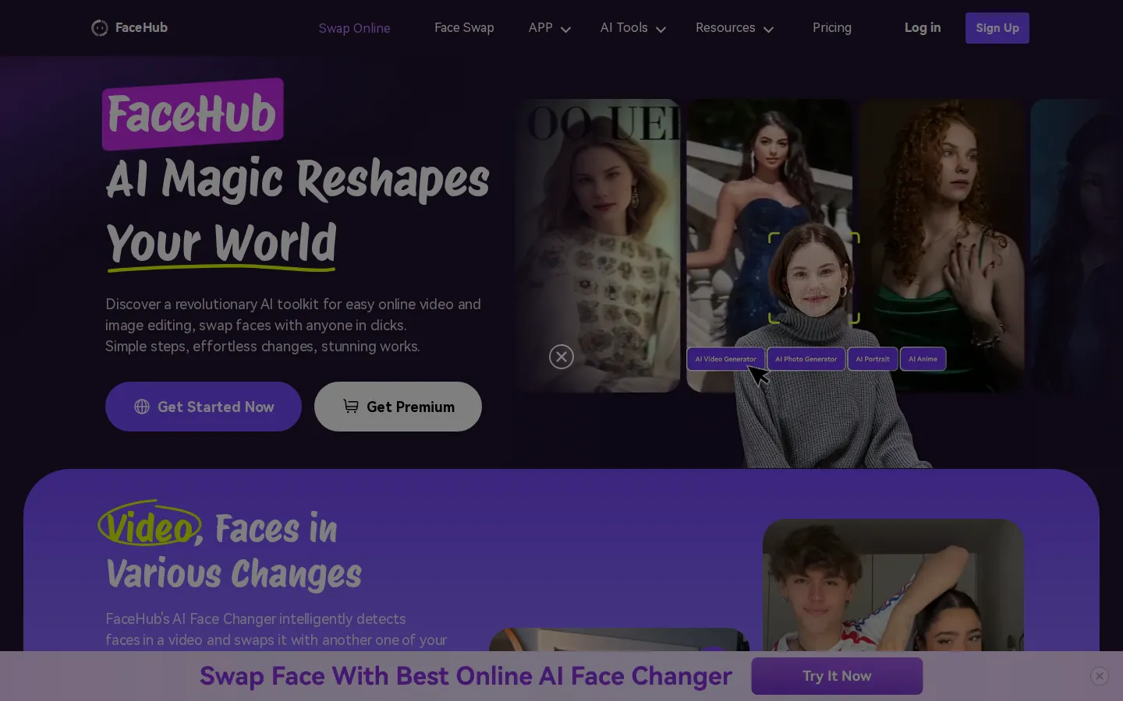Select the AI Video Generator tag
This screenshot has width=1123, height=701.
725,359
